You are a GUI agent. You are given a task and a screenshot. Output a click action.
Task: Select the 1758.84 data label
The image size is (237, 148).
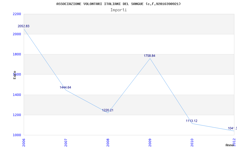click(150, 56)
